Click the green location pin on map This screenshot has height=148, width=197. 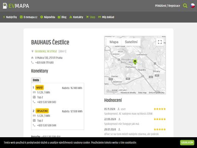pyautogui.click(x=135, y=62)
